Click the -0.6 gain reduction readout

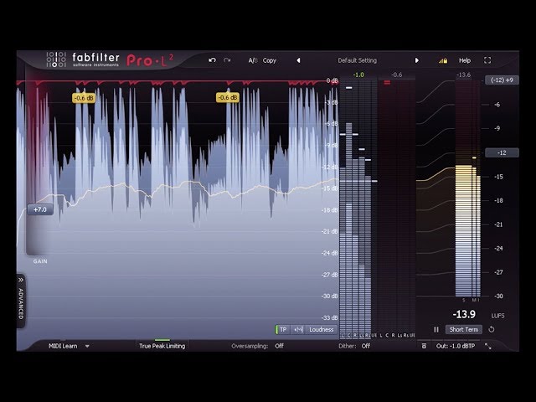(396, 75)
